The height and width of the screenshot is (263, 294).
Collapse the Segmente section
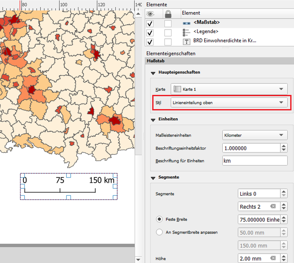(153, 178)
